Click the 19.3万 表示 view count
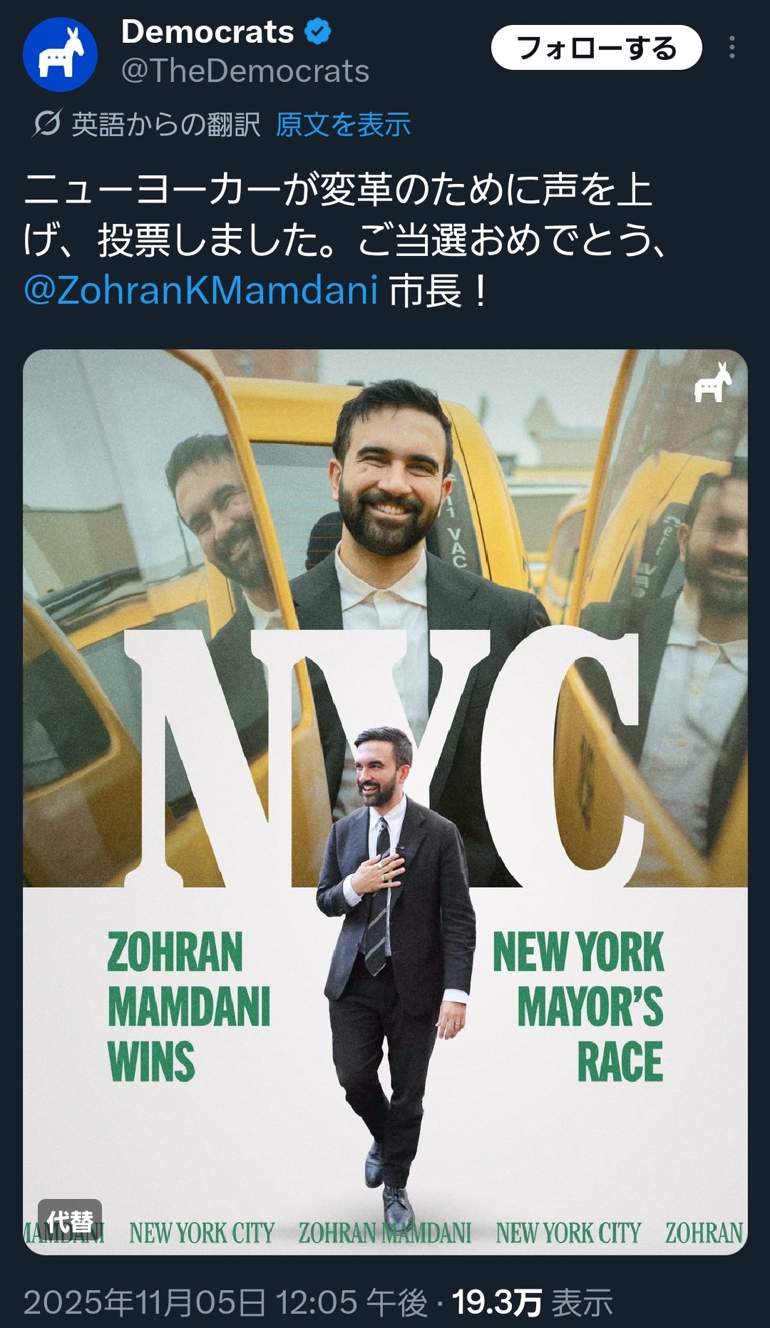Screen dimensions: 770x1328 [532, 1302]
